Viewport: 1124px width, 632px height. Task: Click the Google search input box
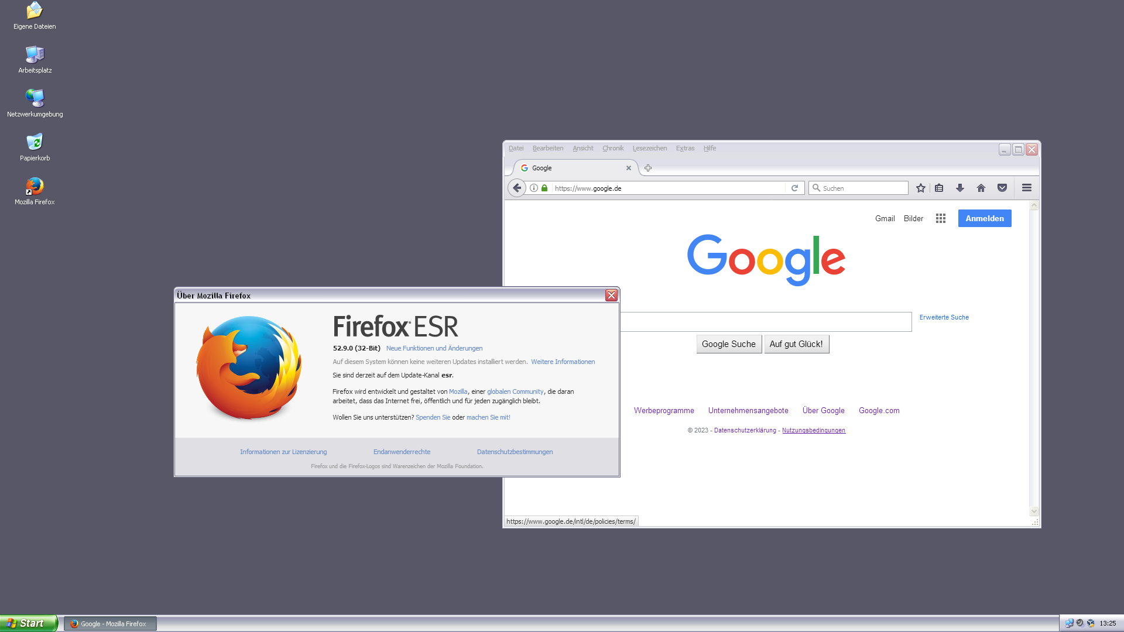click(x=766, y=322)
